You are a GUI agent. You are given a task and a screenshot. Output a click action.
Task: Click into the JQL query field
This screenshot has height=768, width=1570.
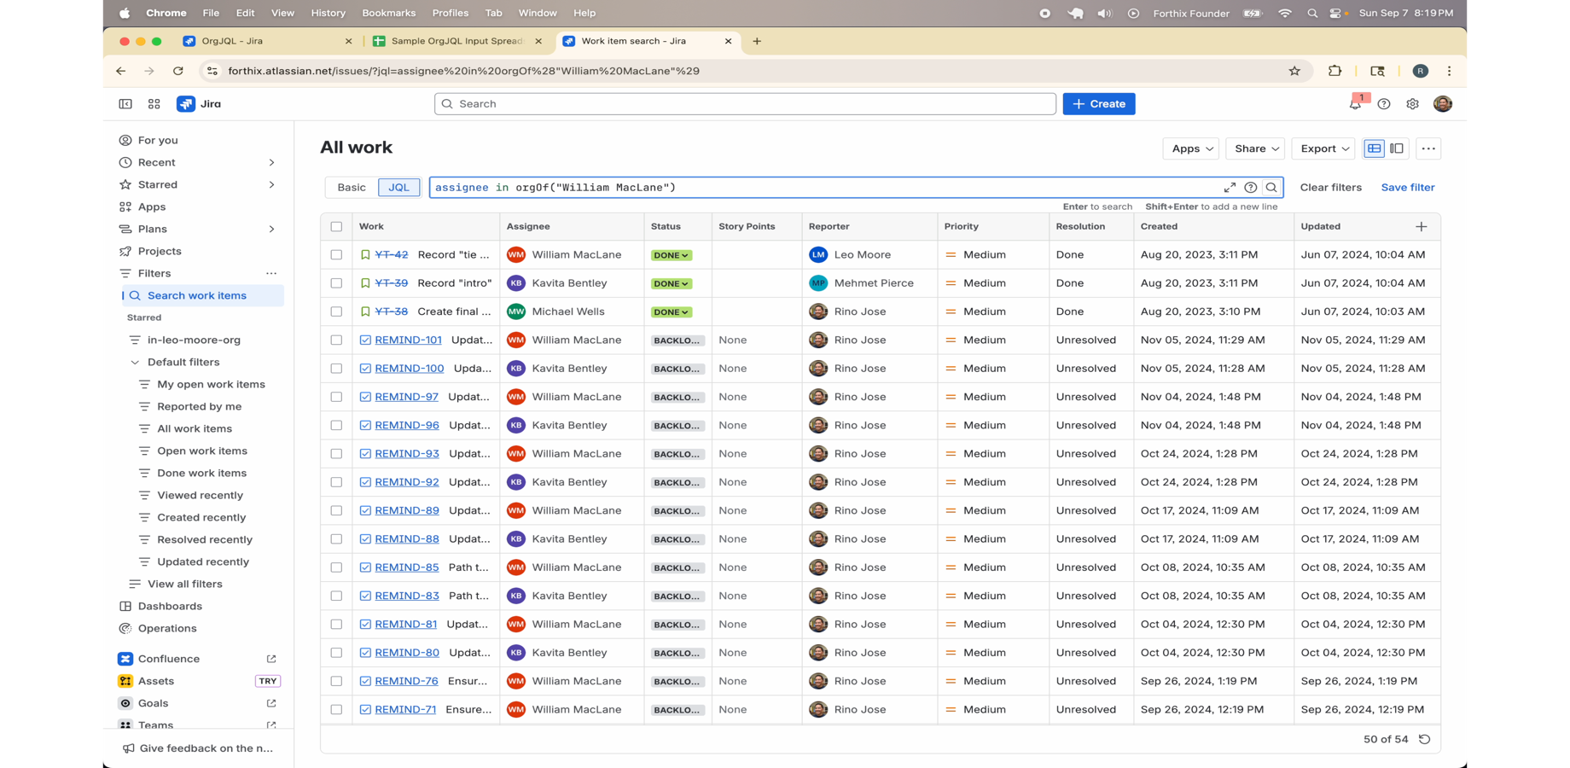click(819, 188)
